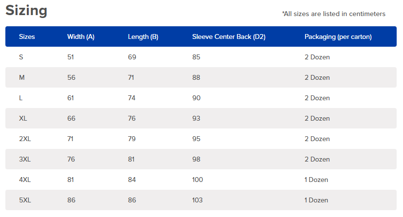Select the S size row label
The image size is (403, 217).
(21, 57)
